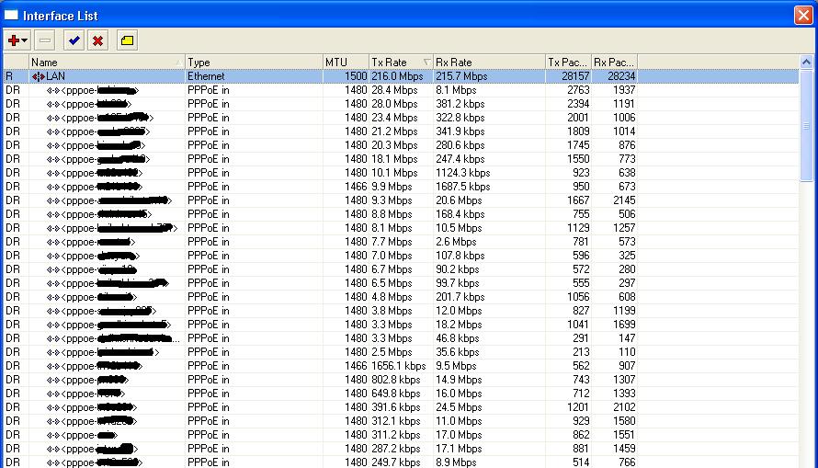Click the 10.5 Mbps Rx Rate cell

click(x=459, y=228)
